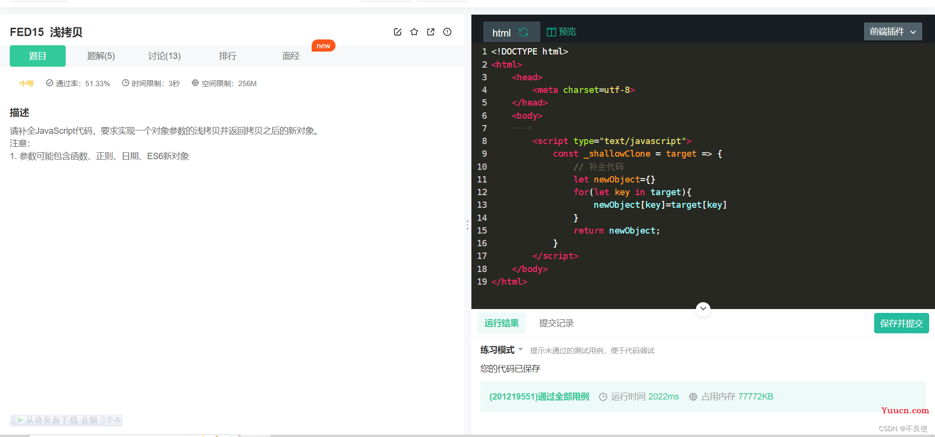Click the edit note icon beside title
Screen dimensions: 935x437
point(397,32)
